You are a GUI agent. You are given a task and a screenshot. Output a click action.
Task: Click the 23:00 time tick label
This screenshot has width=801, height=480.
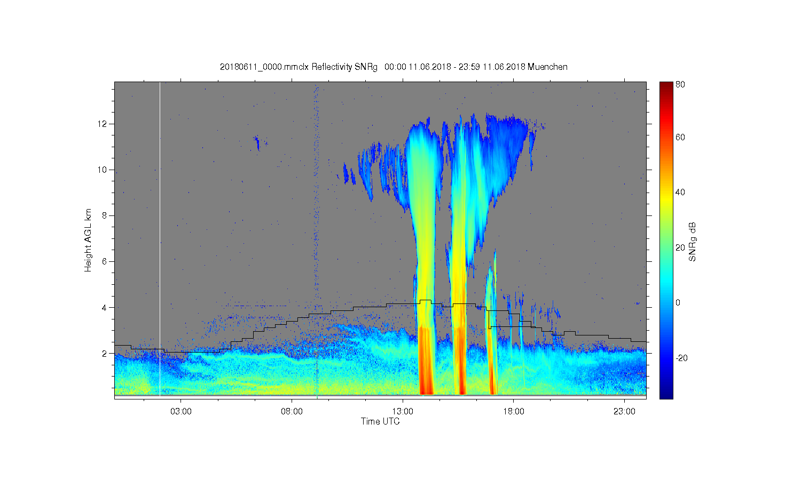coord(624,412)
